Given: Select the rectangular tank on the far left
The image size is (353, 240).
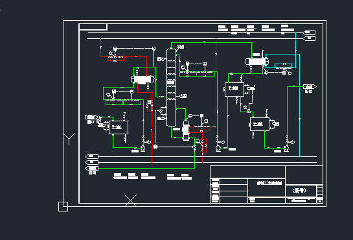Looking at the screenshot, I should click(119, 128).
